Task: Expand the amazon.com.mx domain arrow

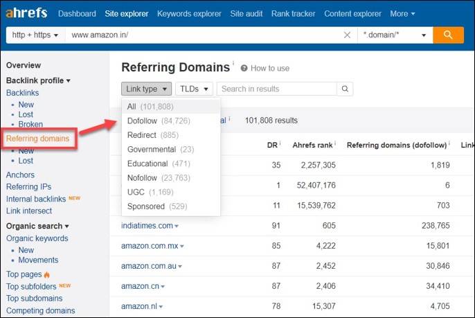Action: [181, 246]
